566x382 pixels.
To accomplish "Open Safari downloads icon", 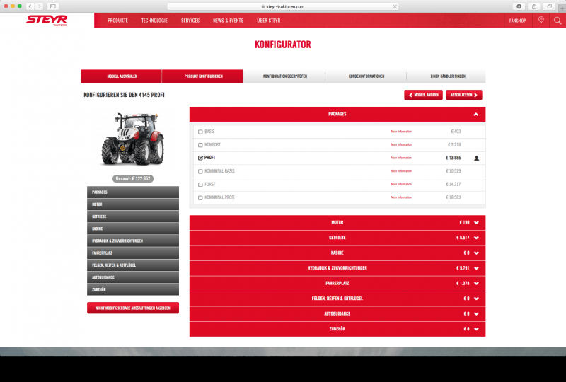I will tap(519, 6).
